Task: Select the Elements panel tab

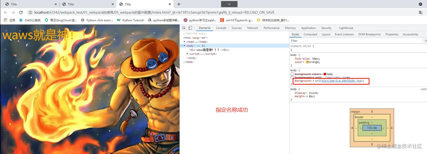Action: (204, 28)
